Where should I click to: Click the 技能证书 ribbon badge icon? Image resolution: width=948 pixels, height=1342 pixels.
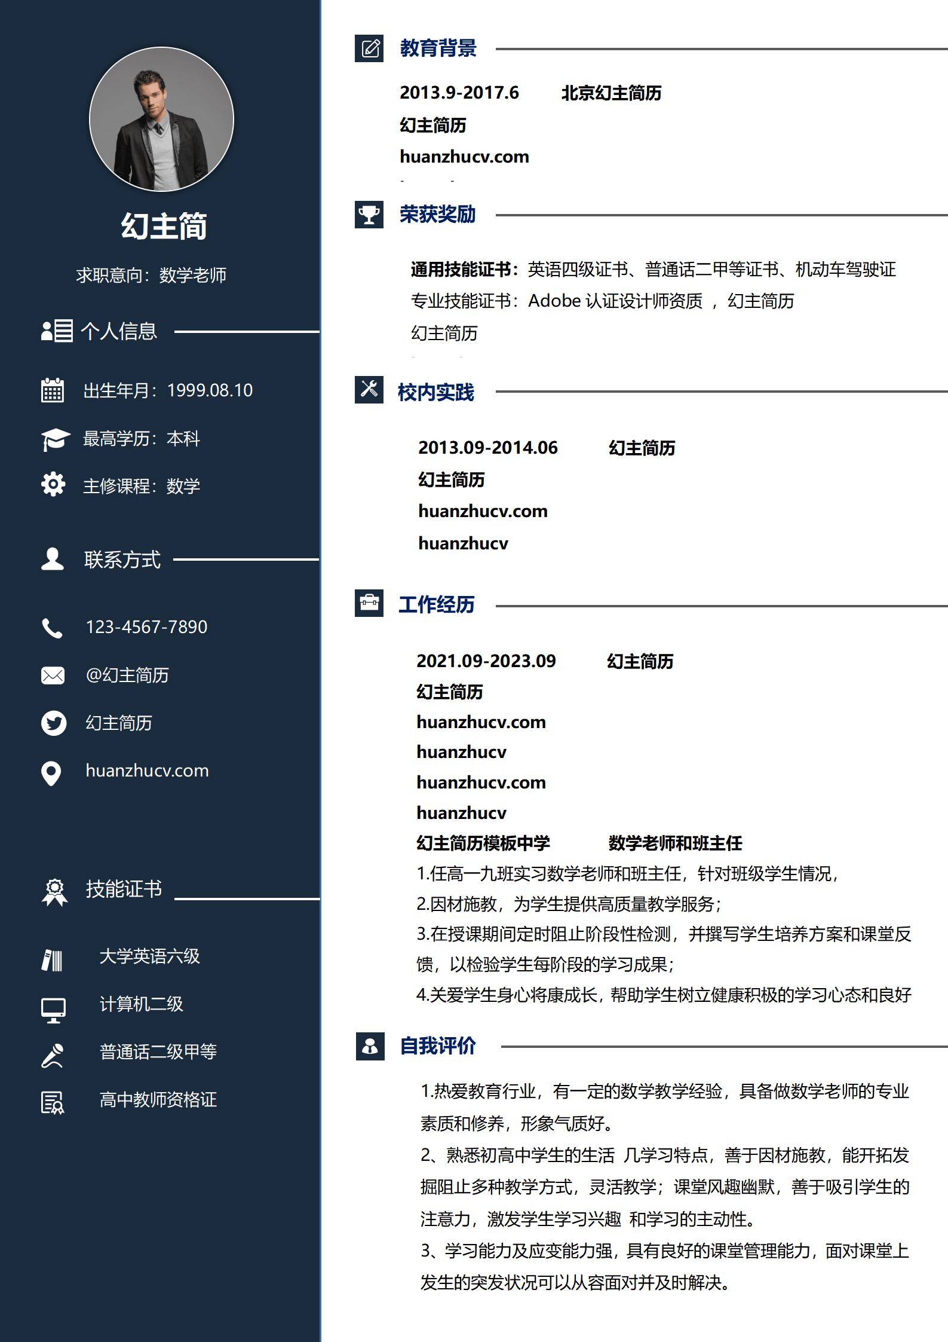pyautogui.click(x=54, y=892)
